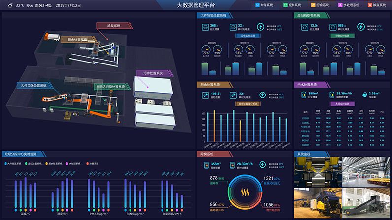Click the weather cloud icon in header

[7, 5]
